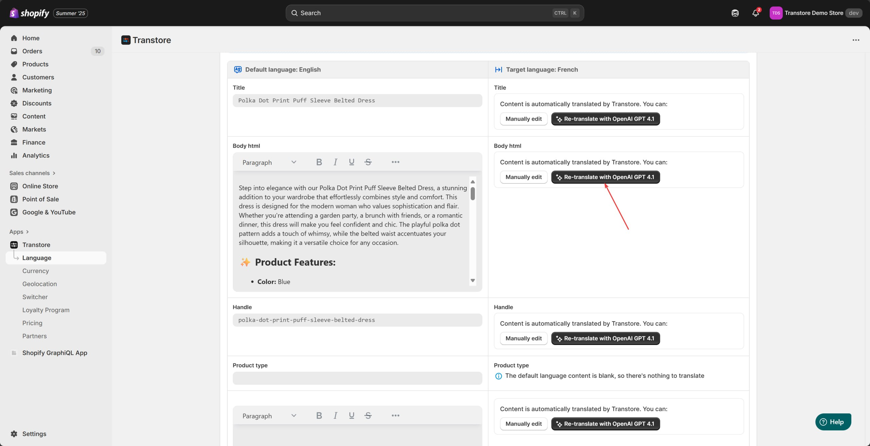Open the three-dot menu beside Transtore header

coord(855,40)
